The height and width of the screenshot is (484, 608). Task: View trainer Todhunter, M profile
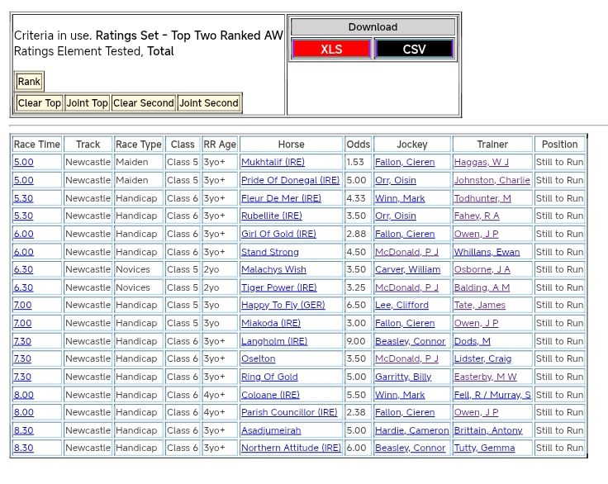point(482,198)
